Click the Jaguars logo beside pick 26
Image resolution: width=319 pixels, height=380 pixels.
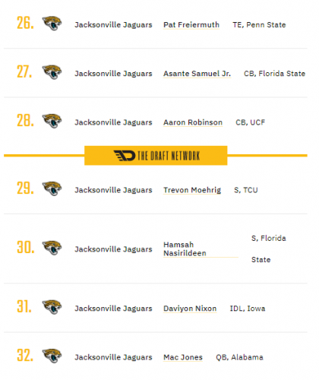(x=52, y=24)
